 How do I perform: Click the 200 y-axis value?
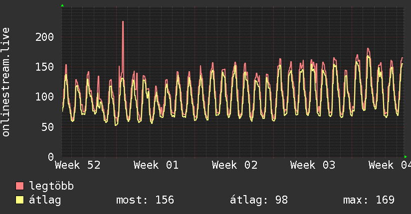pos(45,37)
